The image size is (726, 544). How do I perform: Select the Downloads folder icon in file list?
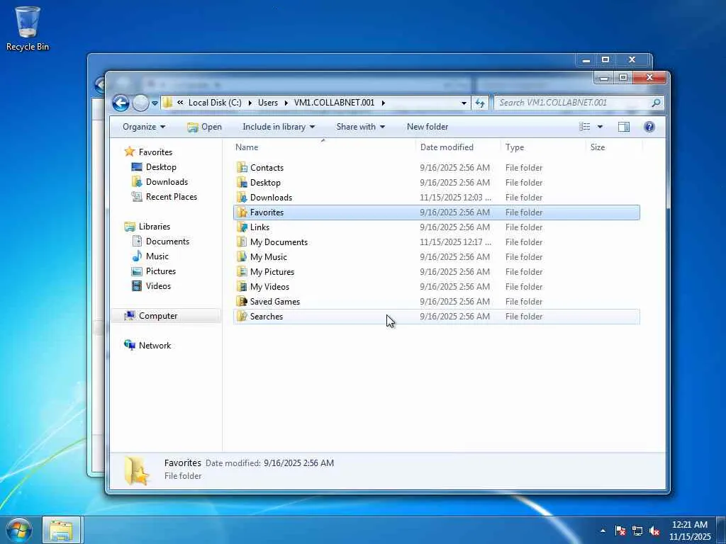click(242, 198)
